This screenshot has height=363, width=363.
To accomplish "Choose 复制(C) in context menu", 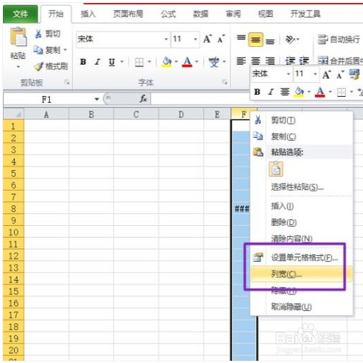I will 301,136.
